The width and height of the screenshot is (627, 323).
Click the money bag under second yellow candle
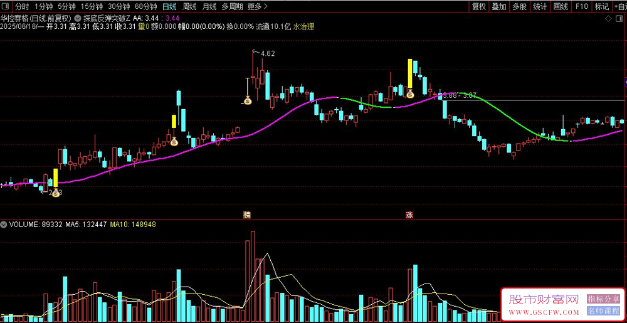174,141
